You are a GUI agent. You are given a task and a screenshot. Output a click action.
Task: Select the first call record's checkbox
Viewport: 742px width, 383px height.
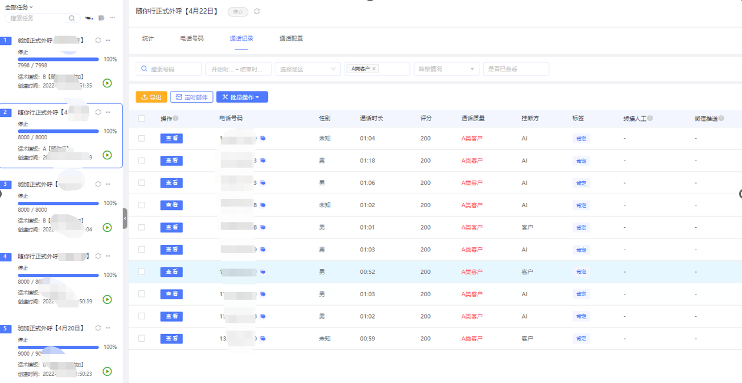pos(142,139)
